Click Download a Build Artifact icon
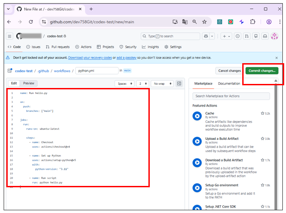Screen dimensions: 286x213 (x=197, y=162)
